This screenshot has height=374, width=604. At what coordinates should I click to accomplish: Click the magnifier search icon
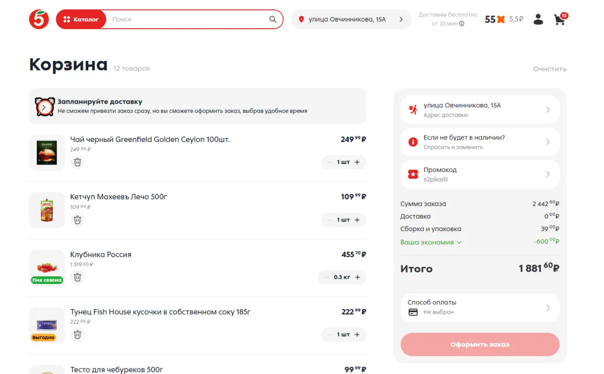tap(273, 19)
